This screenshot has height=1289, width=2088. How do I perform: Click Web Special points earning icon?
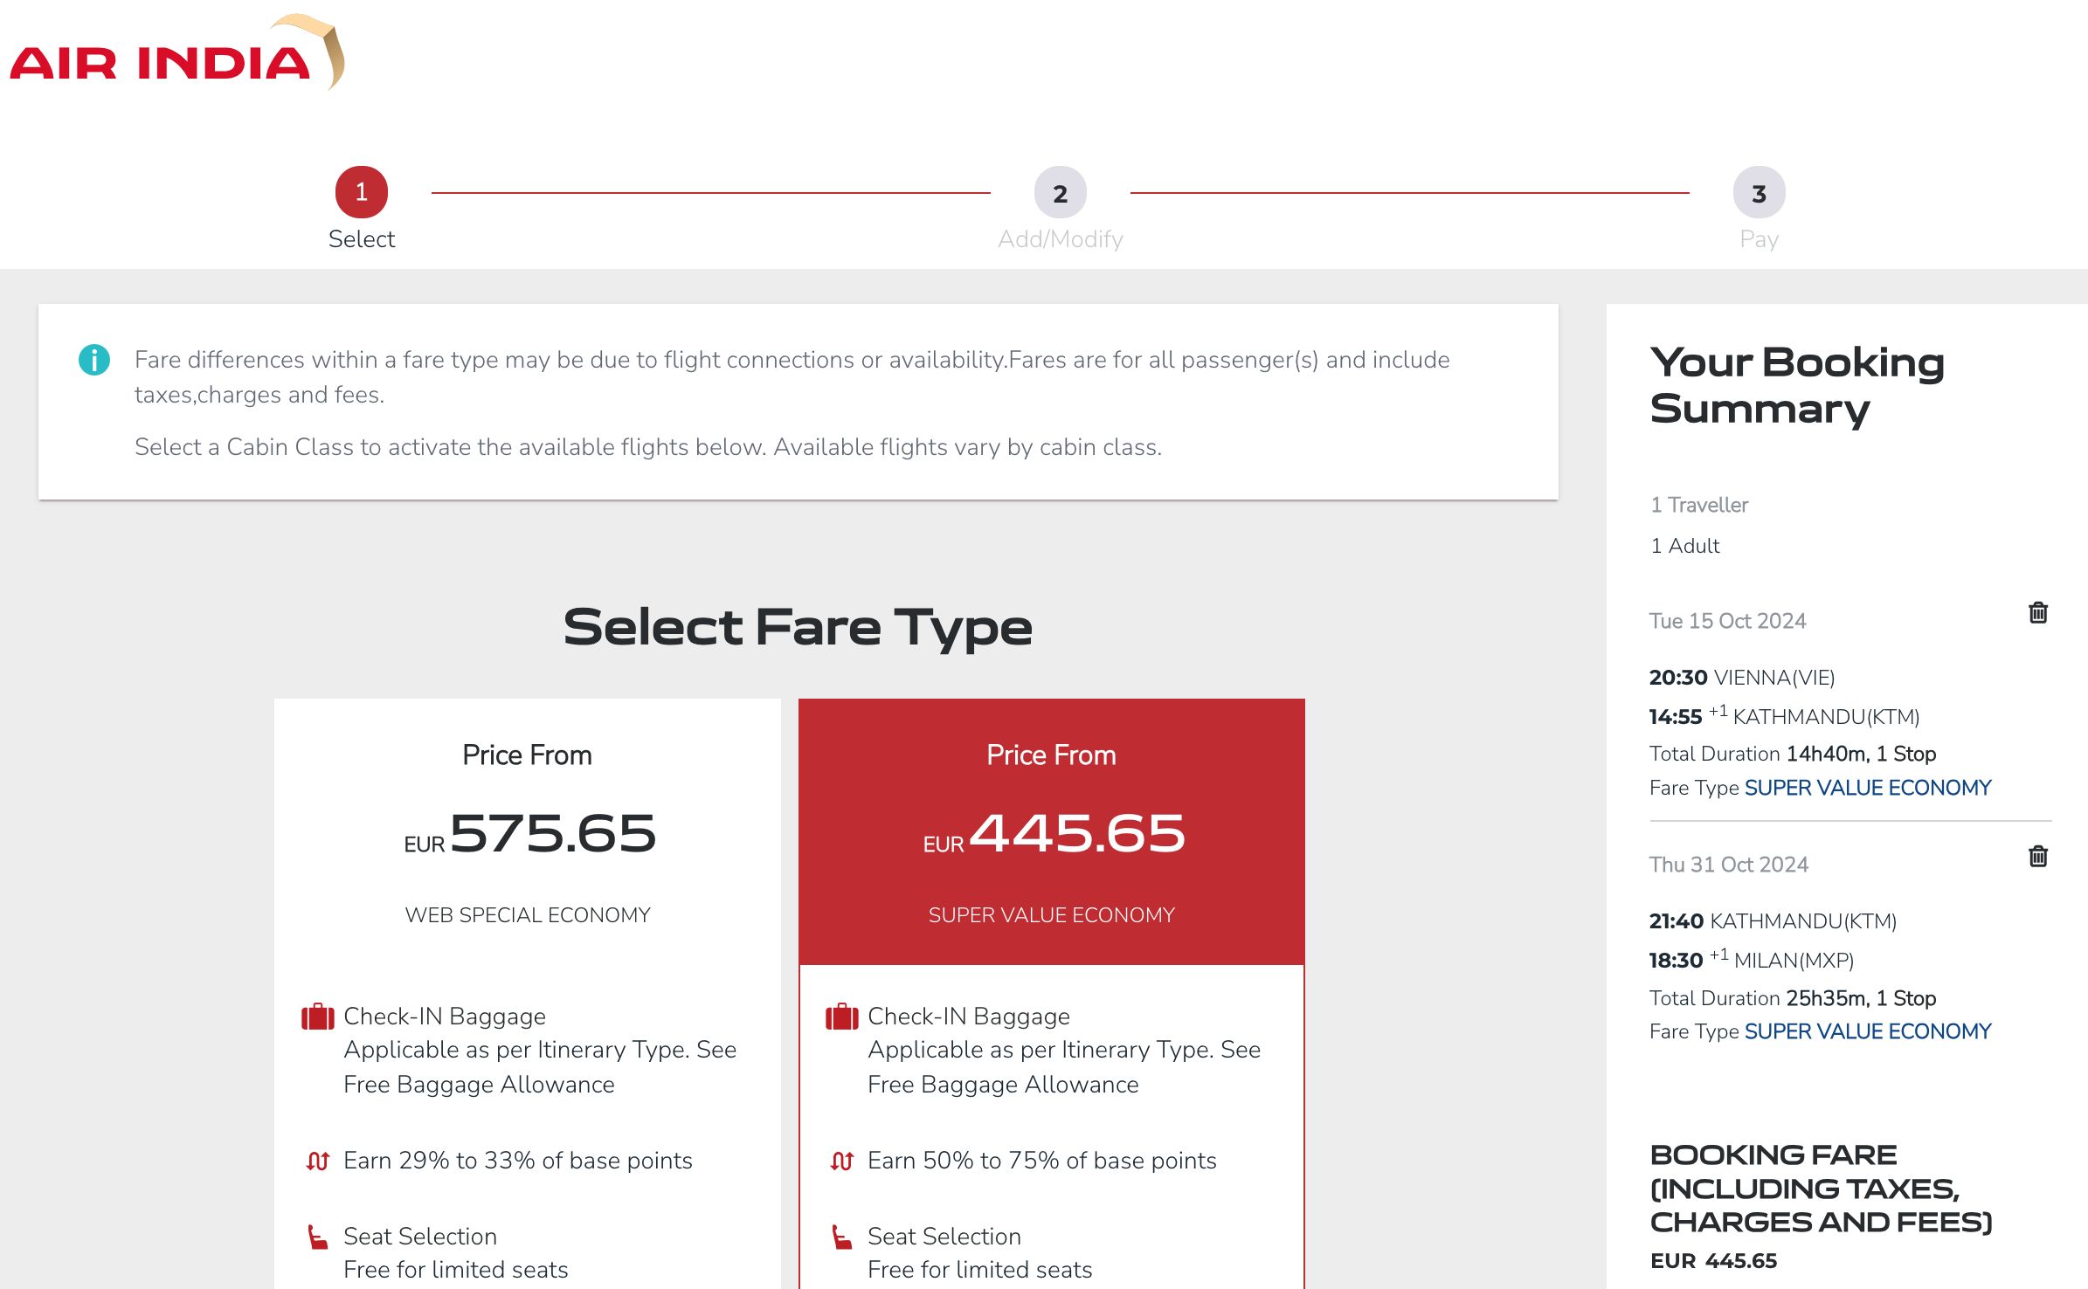[318, 1161]
